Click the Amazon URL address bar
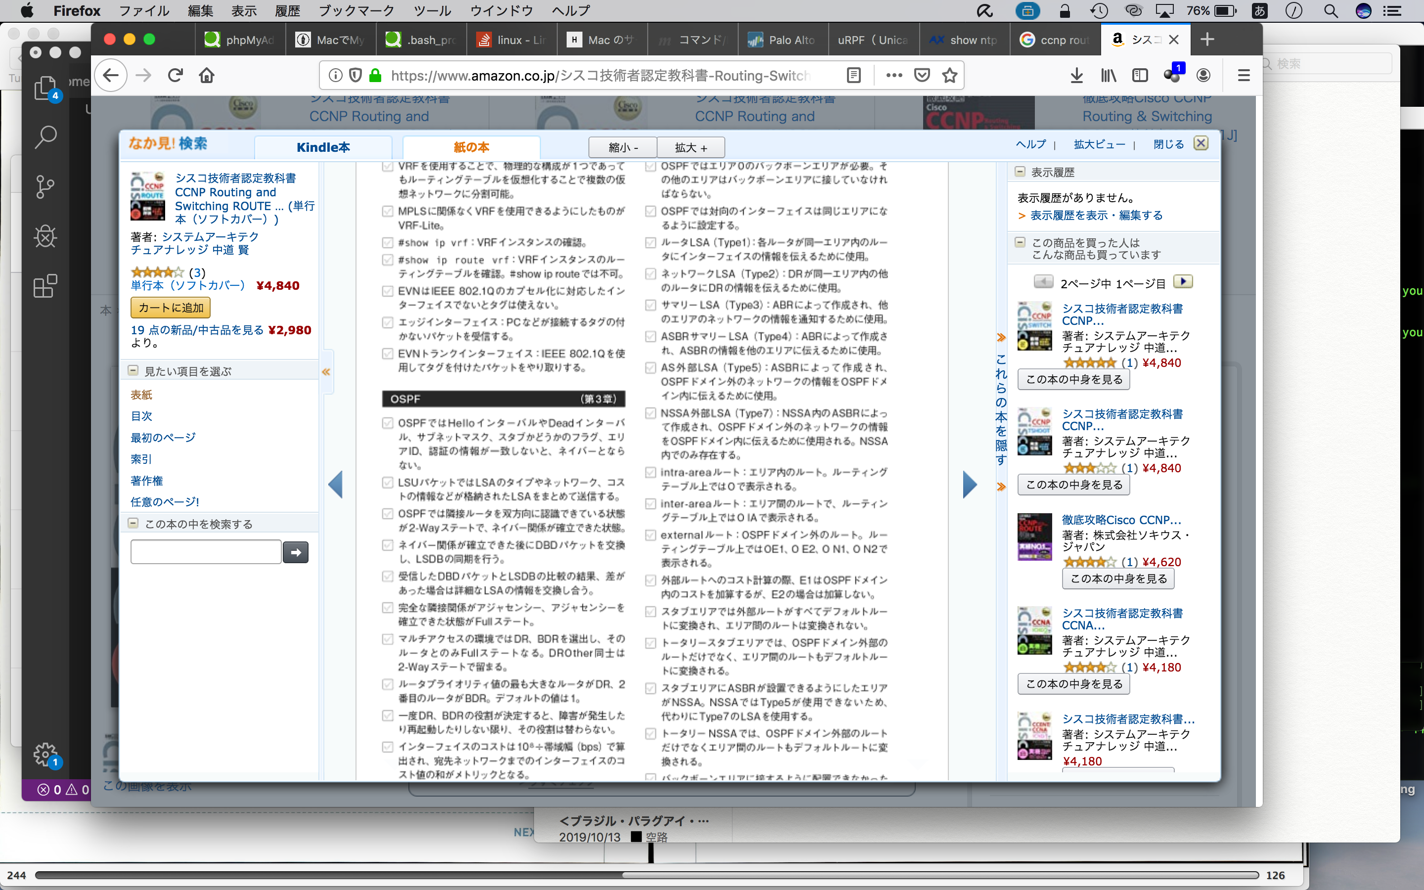The width and height of the screenshot is (1424, 890). [x=600, y=75]
